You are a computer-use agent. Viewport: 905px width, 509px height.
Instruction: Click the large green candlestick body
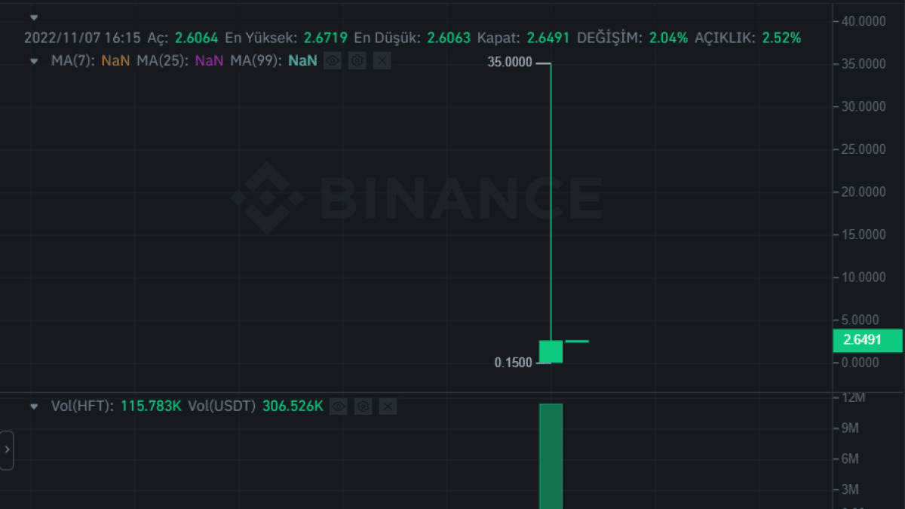click(551, 351)
